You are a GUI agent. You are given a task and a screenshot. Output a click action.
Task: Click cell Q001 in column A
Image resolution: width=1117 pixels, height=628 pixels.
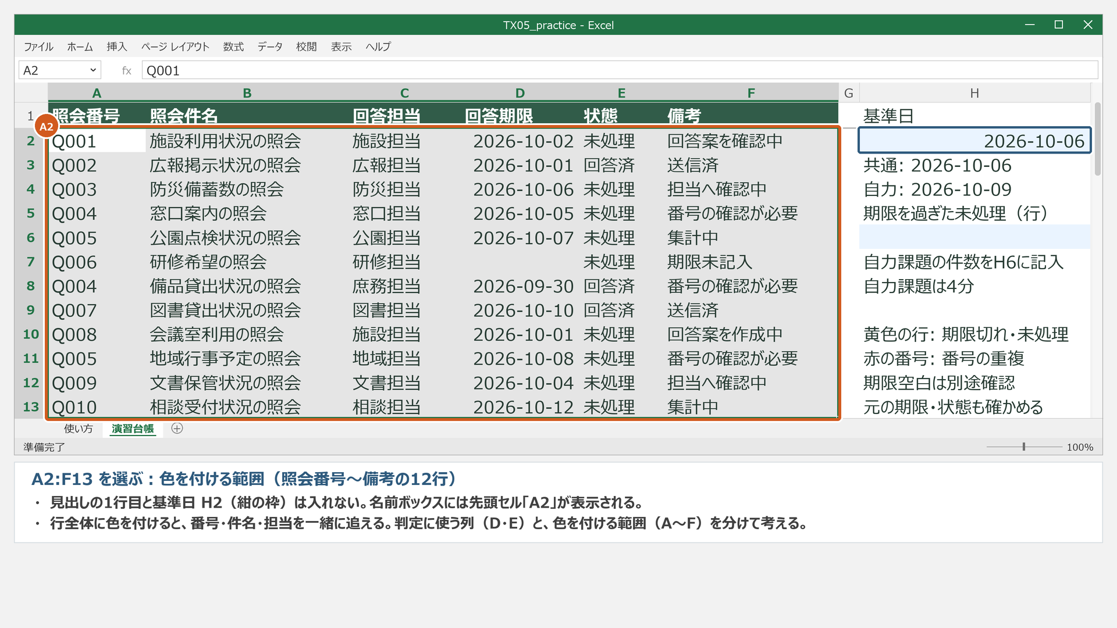[x=97, y=141]
